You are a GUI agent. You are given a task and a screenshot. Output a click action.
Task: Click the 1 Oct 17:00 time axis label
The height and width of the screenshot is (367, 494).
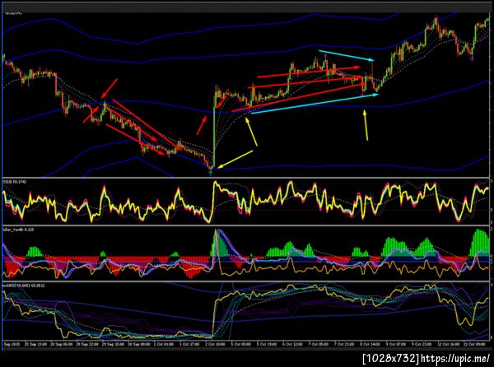189,344
